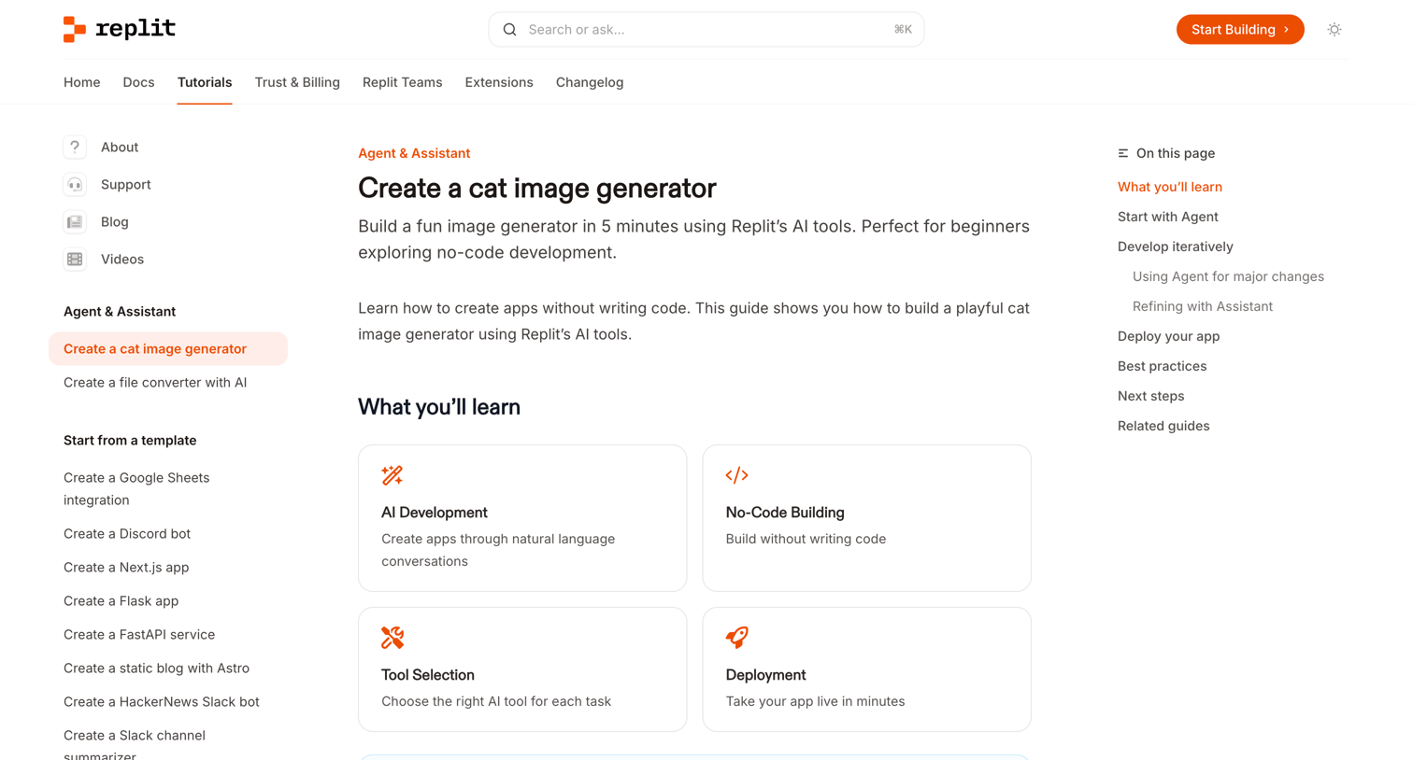The height and width of the screenshot is (760, 1413).
Task: Open the Docs tab
Action: 138,82
